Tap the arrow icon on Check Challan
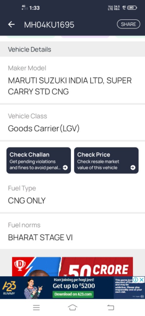The image size is (145, 316). pos(65,167)
